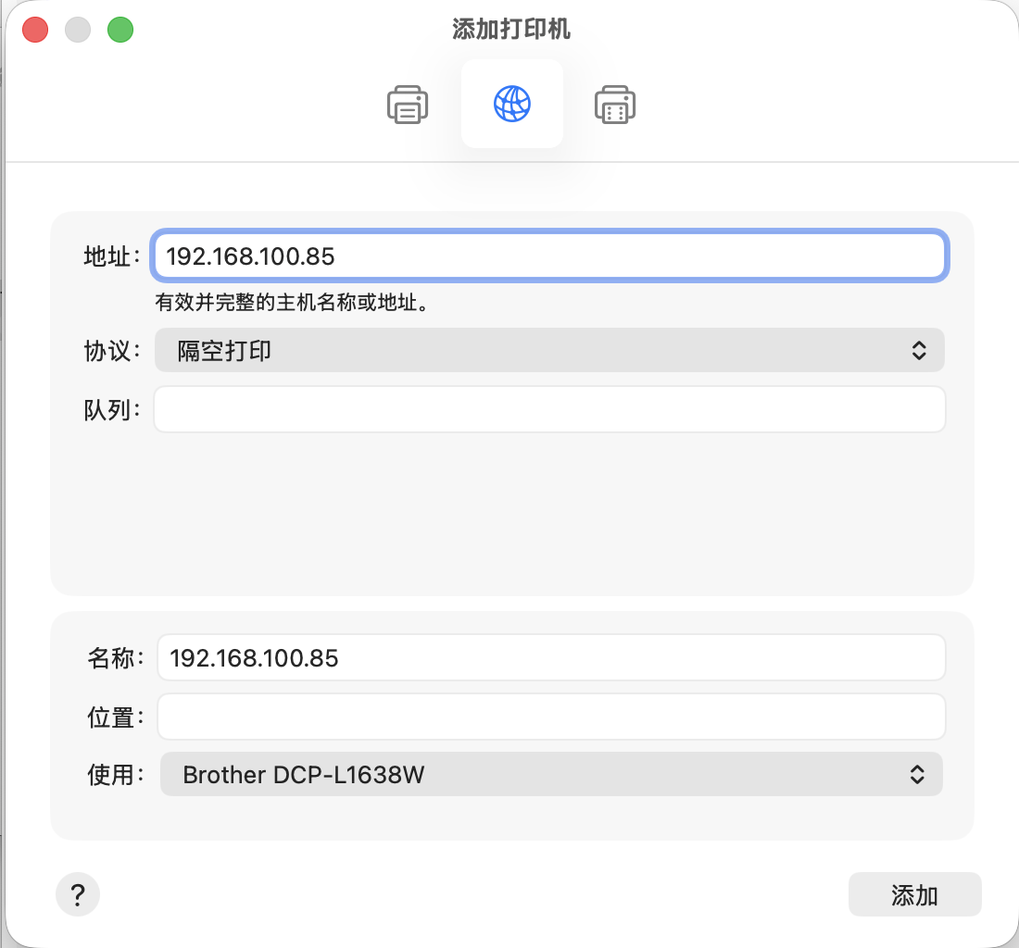Click the up-down arrows on 协议 popup
The image size is (1019, 948).
(918, 350)
